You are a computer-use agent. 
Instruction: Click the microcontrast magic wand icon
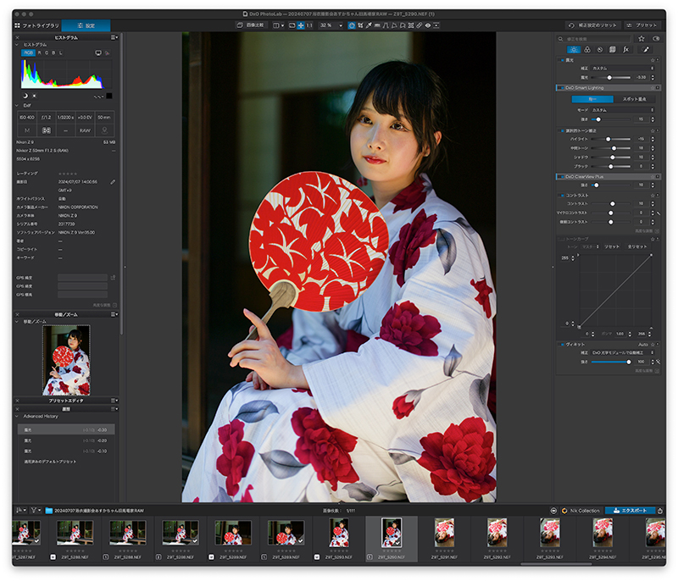point(659,213)
